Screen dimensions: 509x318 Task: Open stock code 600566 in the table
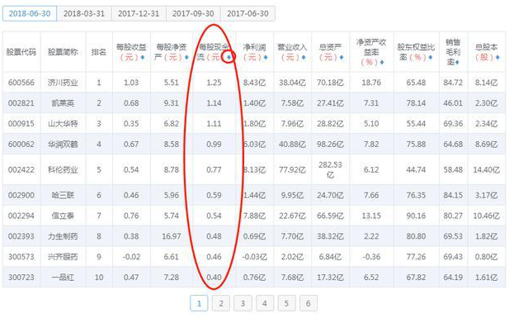[x=21, y=83]
